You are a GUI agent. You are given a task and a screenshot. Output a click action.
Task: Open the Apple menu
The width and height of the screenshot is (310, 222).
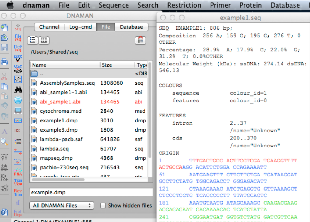click(x=10, y=5)
